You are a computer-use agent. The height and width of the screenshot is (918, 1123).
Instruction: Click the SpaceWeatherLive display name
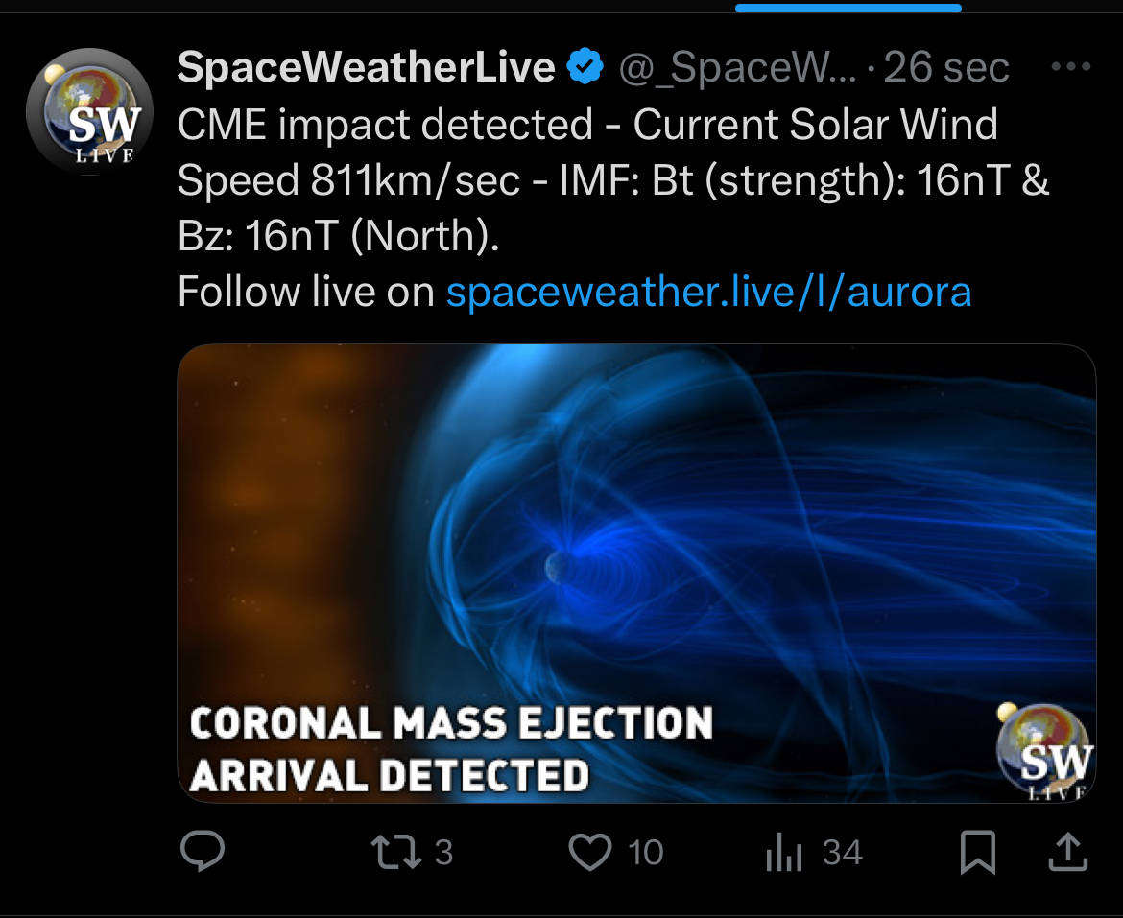[367, 67]
